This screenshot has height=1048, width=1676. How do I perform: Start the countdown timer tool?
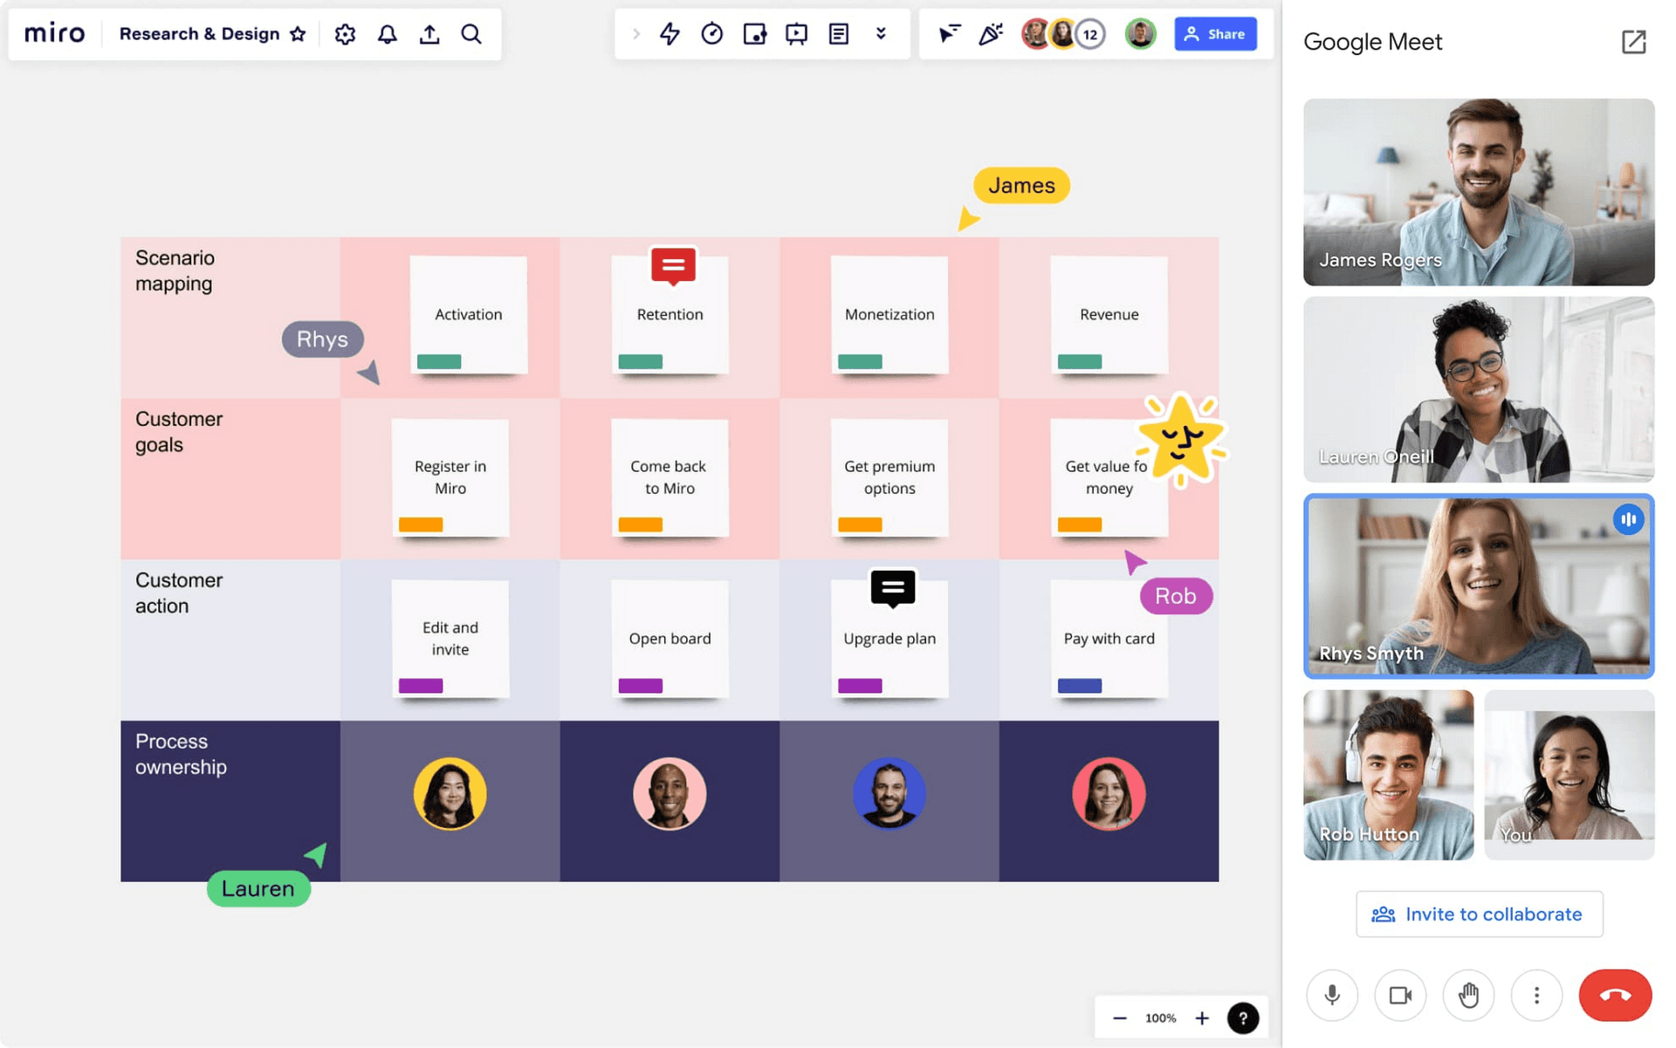pyautogui.click(x=712, y=34)
